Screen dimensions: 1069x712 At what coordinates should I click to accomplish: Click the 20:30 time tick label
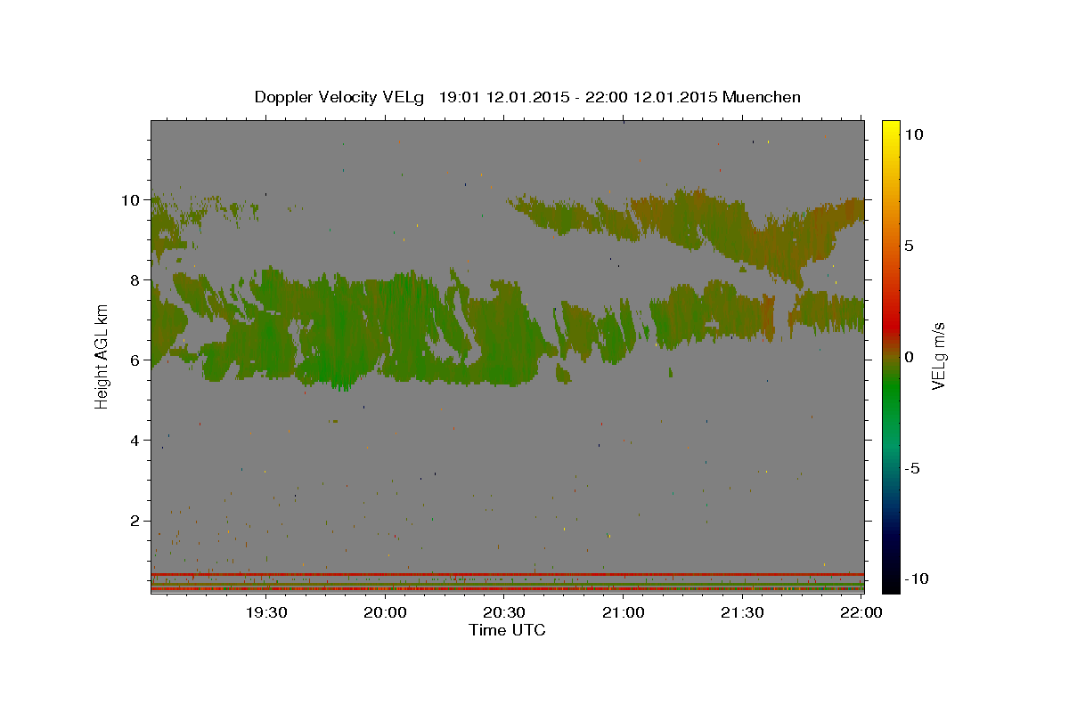(503, 612)
